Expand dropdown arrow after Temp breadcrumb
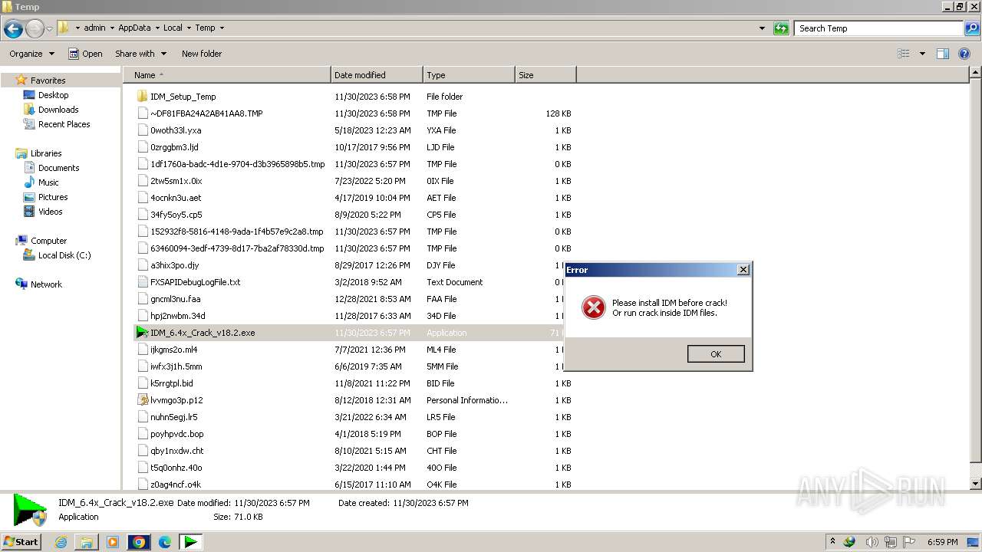Image resolution: width=982 pixels, height=552 pixels. coord(222,28)
